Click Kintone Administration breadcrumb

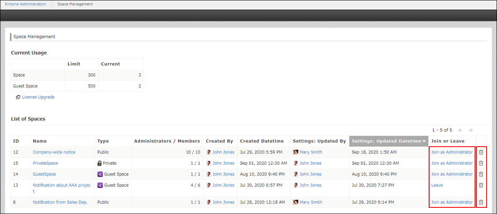tap(26, 4)
